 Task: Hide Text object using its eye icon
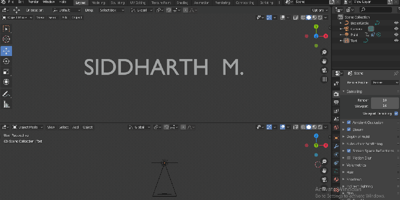(396, 40)
